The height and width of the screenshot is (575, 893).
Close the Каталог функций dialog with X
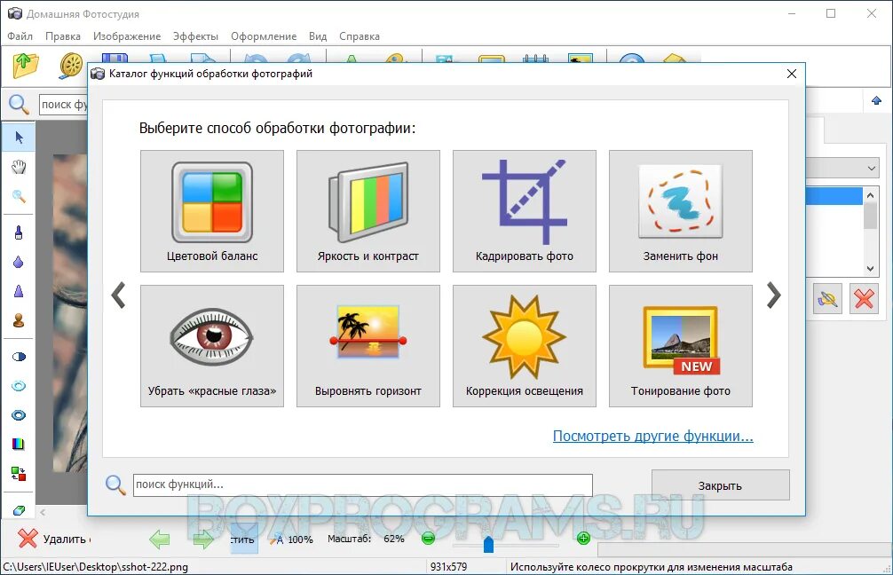pyautogui.click(x=792, y=74)
